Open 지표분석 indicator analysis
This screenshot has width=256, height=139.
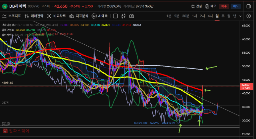pos(79,16)
